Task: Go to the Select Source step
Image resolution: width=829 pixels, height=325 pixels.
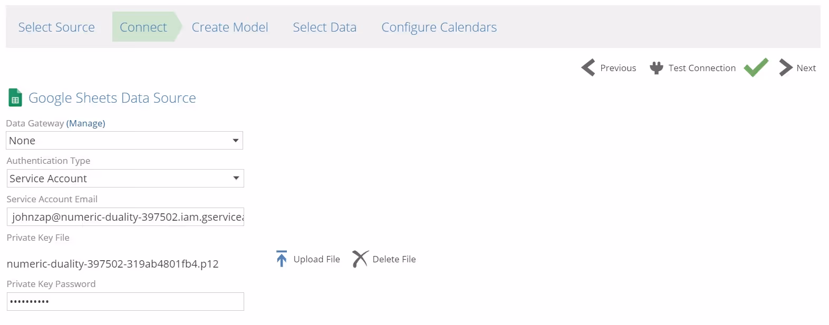Action: point(56,27)
